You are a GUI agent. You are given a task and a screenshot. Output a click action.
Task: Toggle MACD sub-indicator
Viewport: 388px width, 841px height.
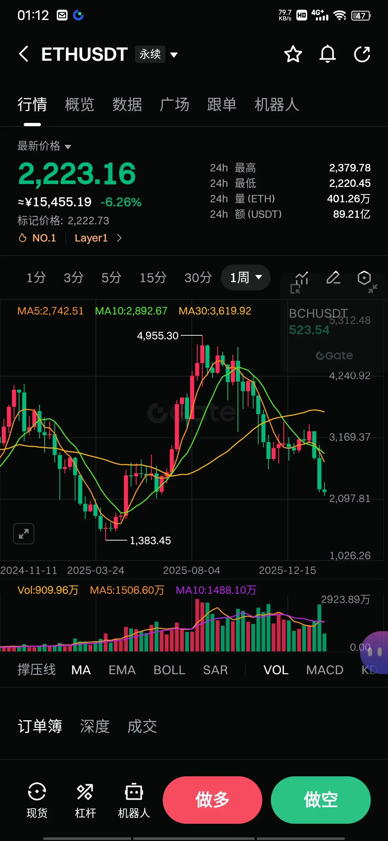pyautogui.click(x=325, y=670)
